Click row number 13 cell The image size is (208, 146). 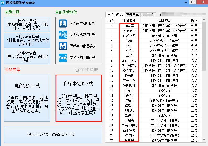tap(112, 86)
